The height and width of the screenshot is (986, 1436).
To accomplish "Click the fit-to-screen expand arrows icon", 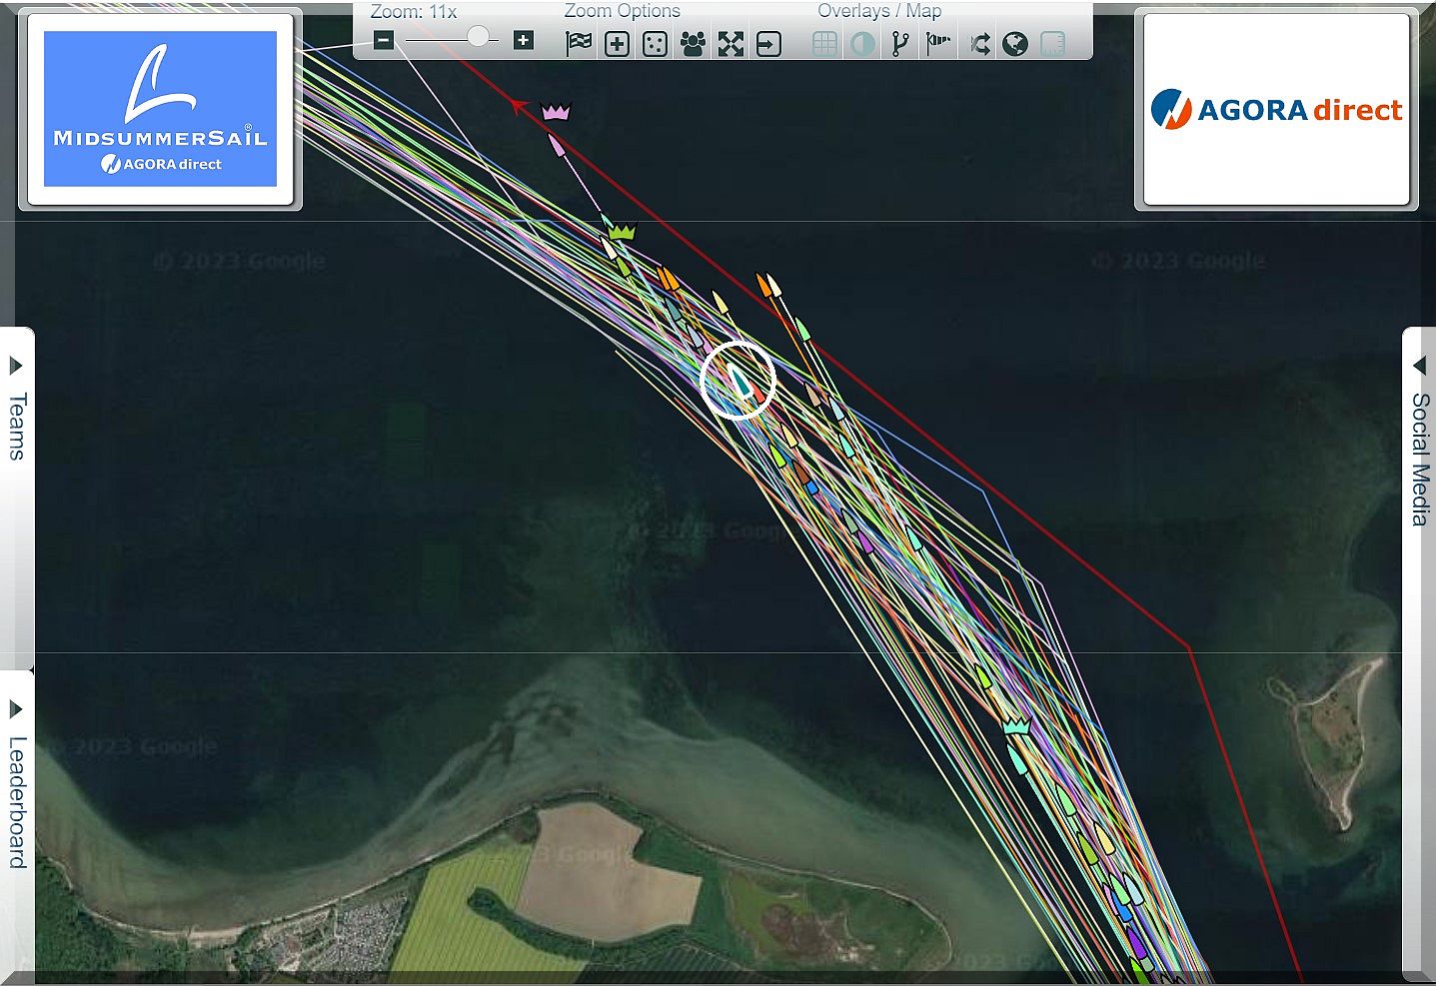I will coord(730,44).
